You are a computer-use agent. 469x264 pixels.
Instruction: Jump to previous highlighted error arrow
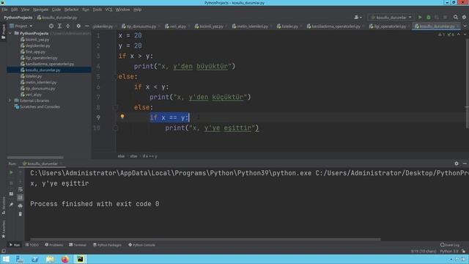pyautogui.click(x=459, y=34)
